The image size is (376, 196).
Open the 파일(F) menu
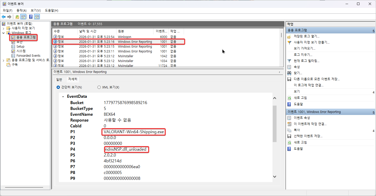point(8,10)
